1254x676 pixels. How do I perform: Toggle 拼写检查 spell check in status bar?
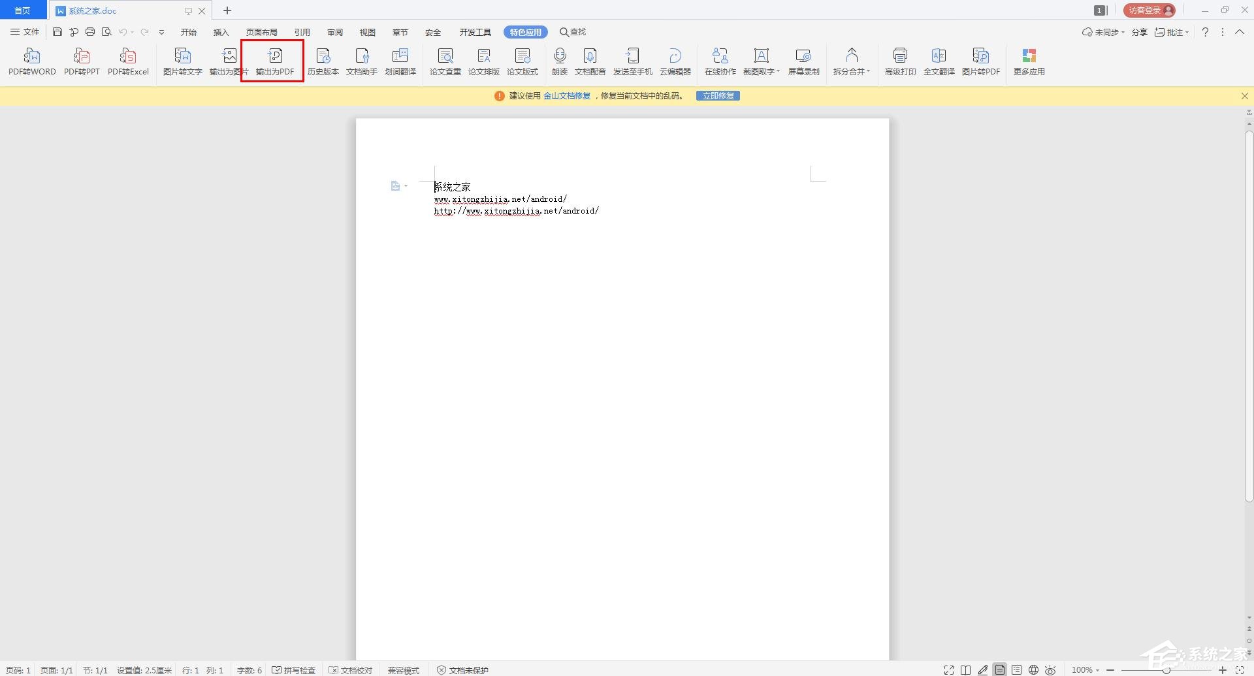294,670
